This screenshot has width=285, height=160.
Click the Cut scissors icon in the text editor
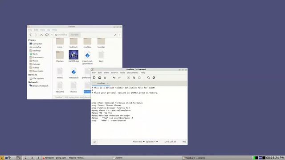[129, 78]
